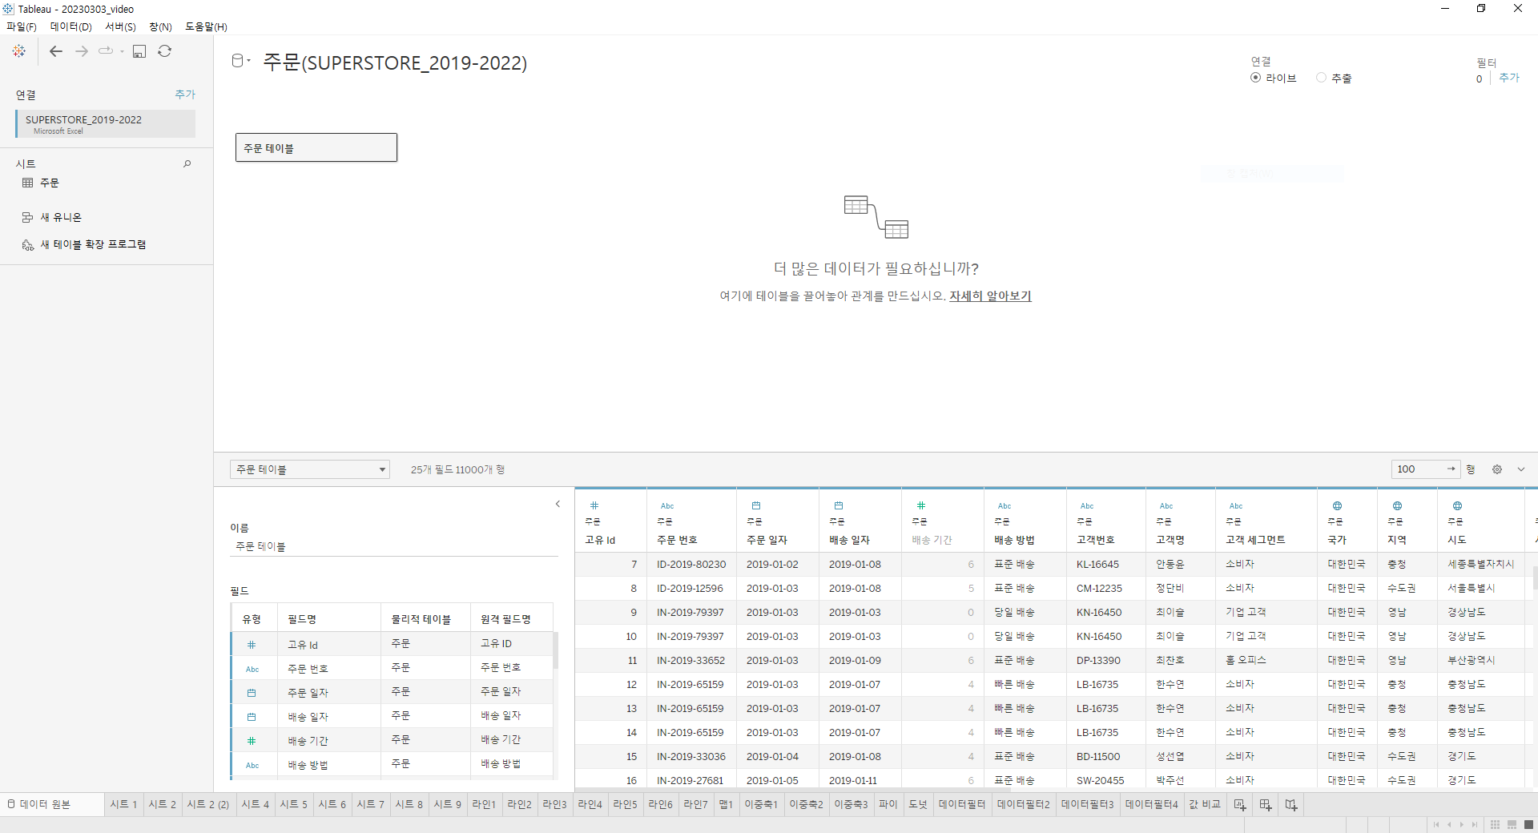The height and width of the screenshot is (833, 1538).
Task: Click the 새 유니온 label in sidebar
Action: click(x=61, y=217)
